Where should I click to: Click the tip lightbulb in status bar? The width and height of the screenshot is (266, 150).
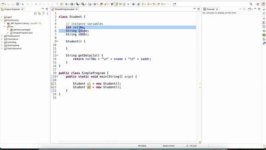[264, 146]
